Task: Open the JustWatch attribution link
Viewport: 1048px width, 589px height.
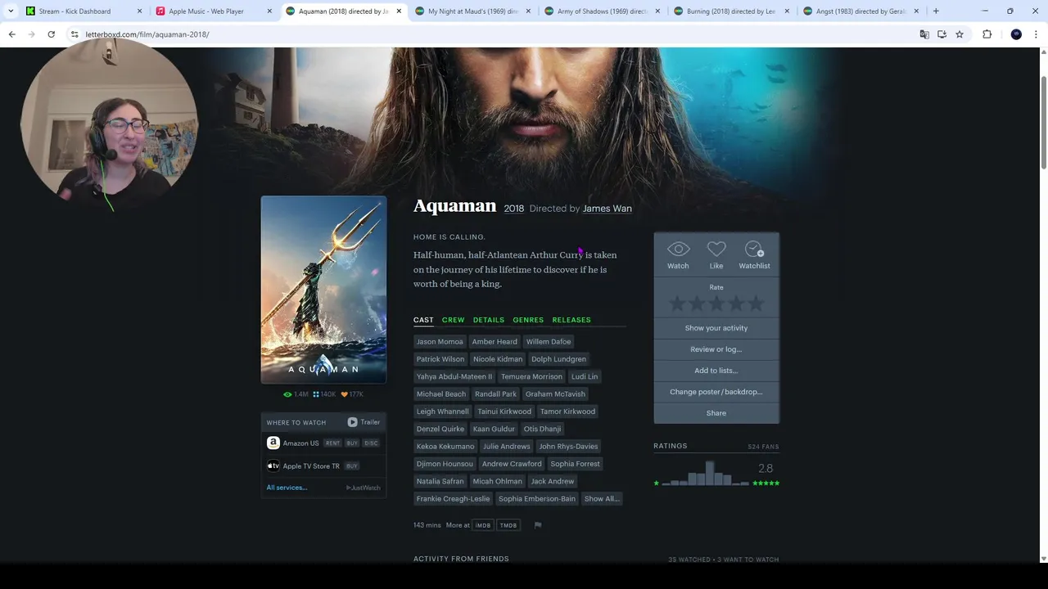Action: (x=364, y=488)
